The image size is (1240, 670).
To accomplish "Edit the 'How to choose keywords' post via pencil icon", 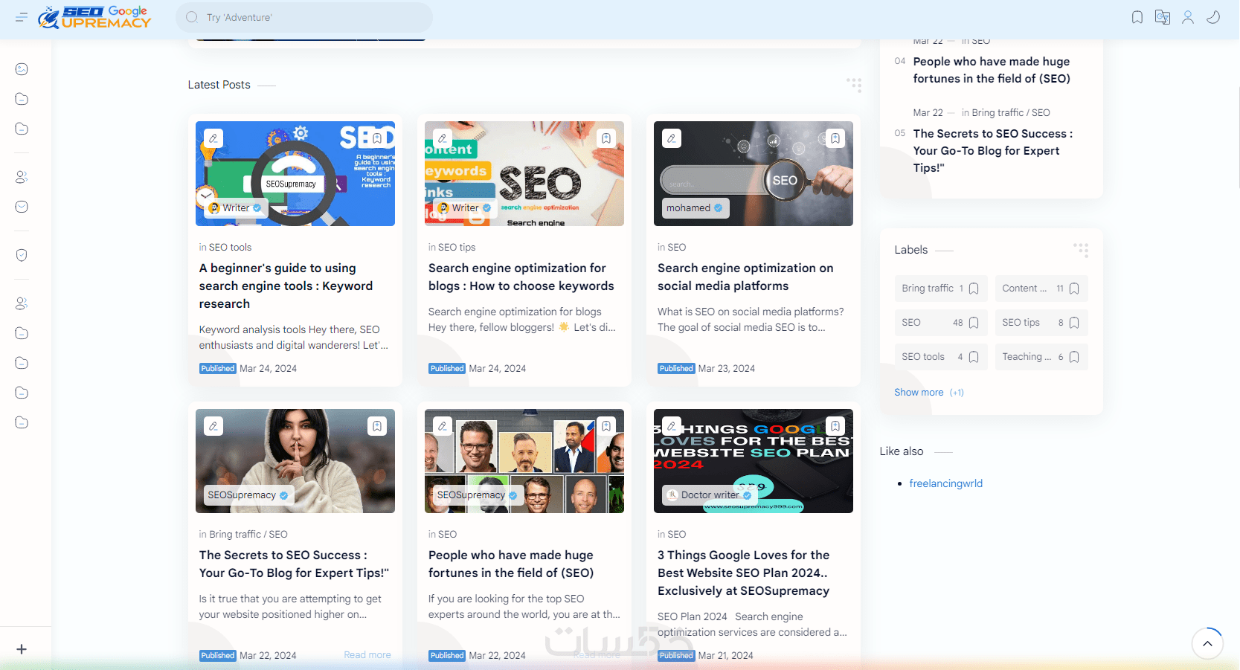I will click(443, 138).
